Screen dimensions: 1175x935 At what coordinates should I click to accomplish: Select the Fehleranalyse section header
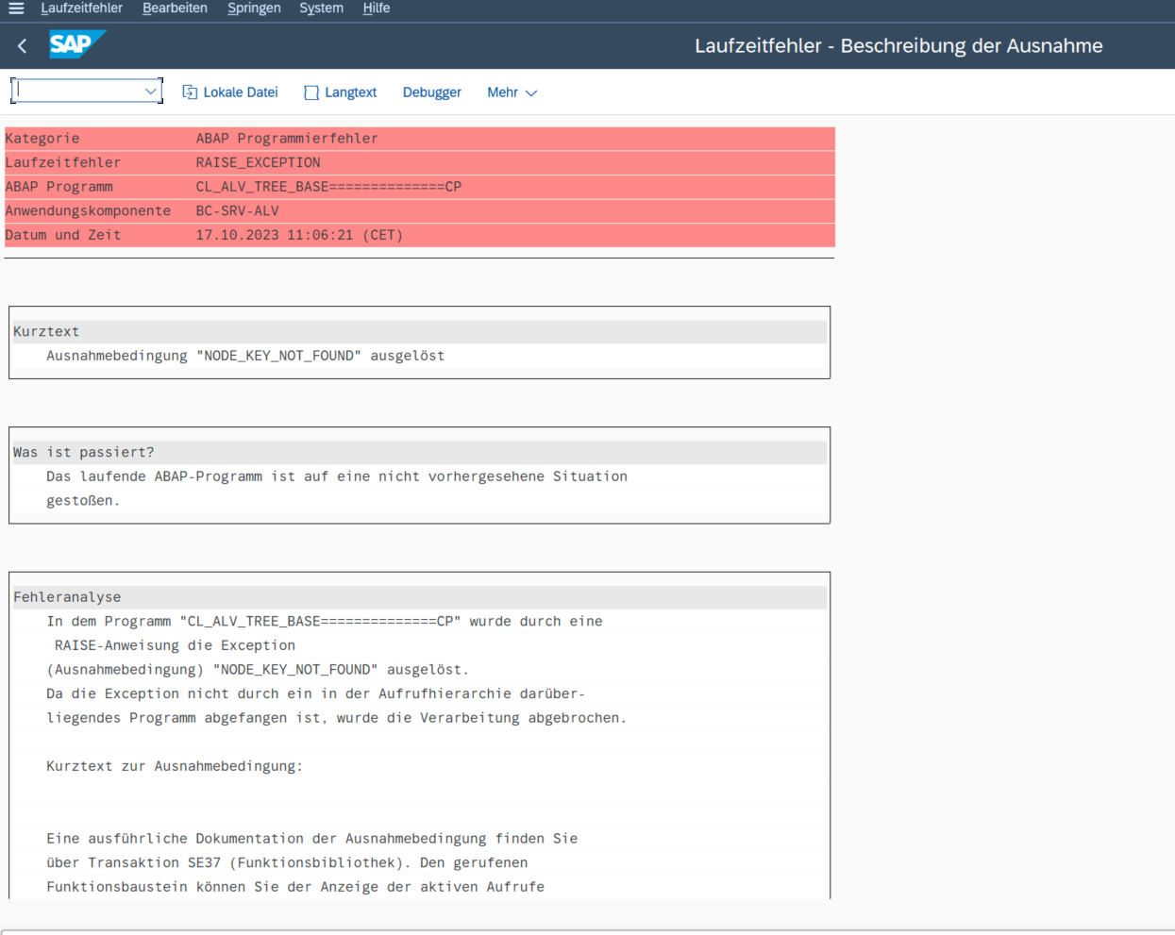[67, 597]
